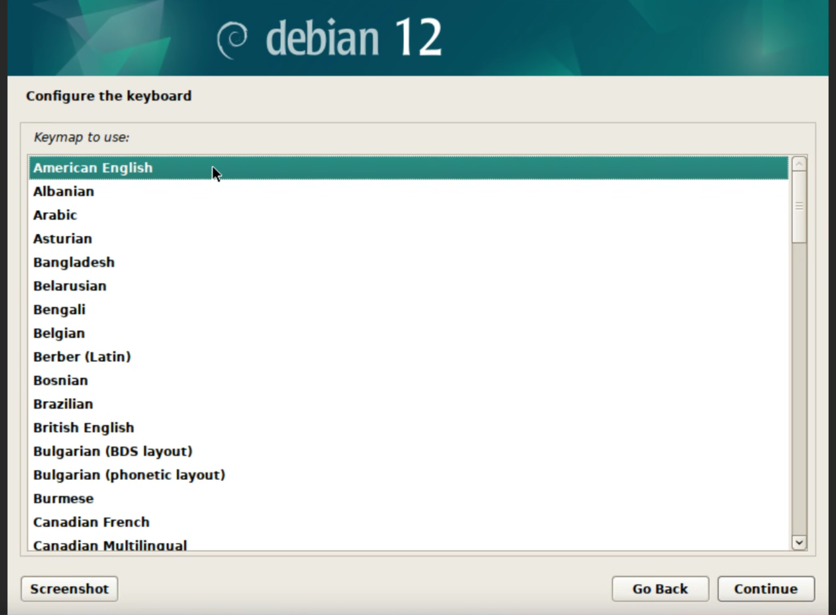
Task: Select Brazilian keyboard layout
Action: point(408,404)
